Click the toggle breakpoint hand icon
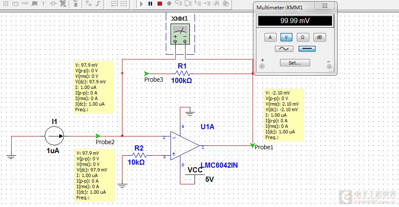 click(216, 3)
